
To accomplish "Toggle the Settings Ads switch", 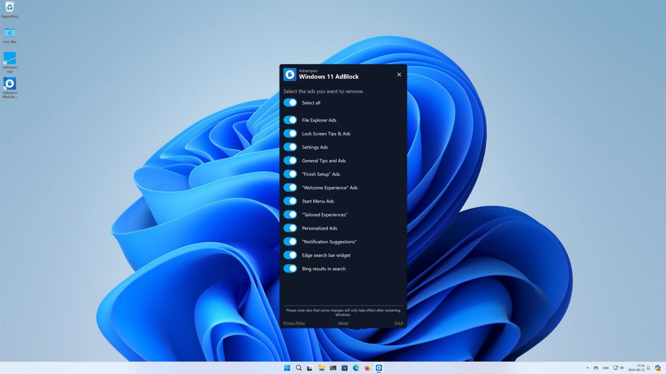I will (290, 147).
